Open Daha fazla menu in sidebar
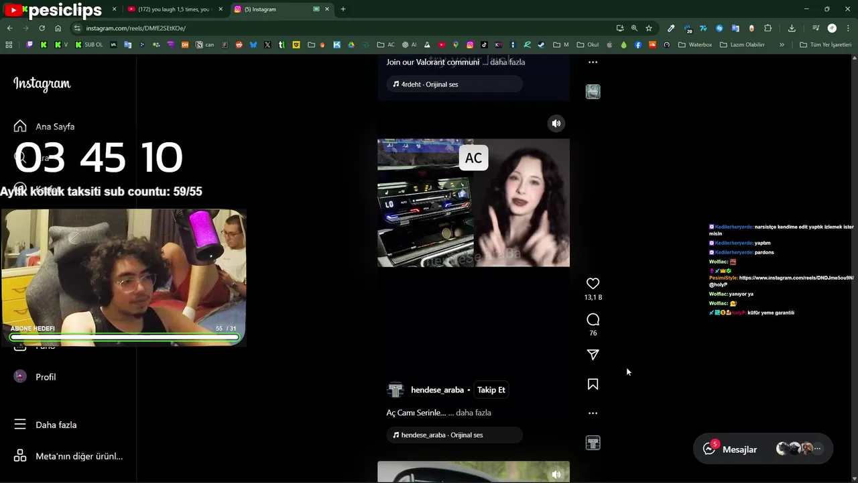 click(x=44, y=425)
